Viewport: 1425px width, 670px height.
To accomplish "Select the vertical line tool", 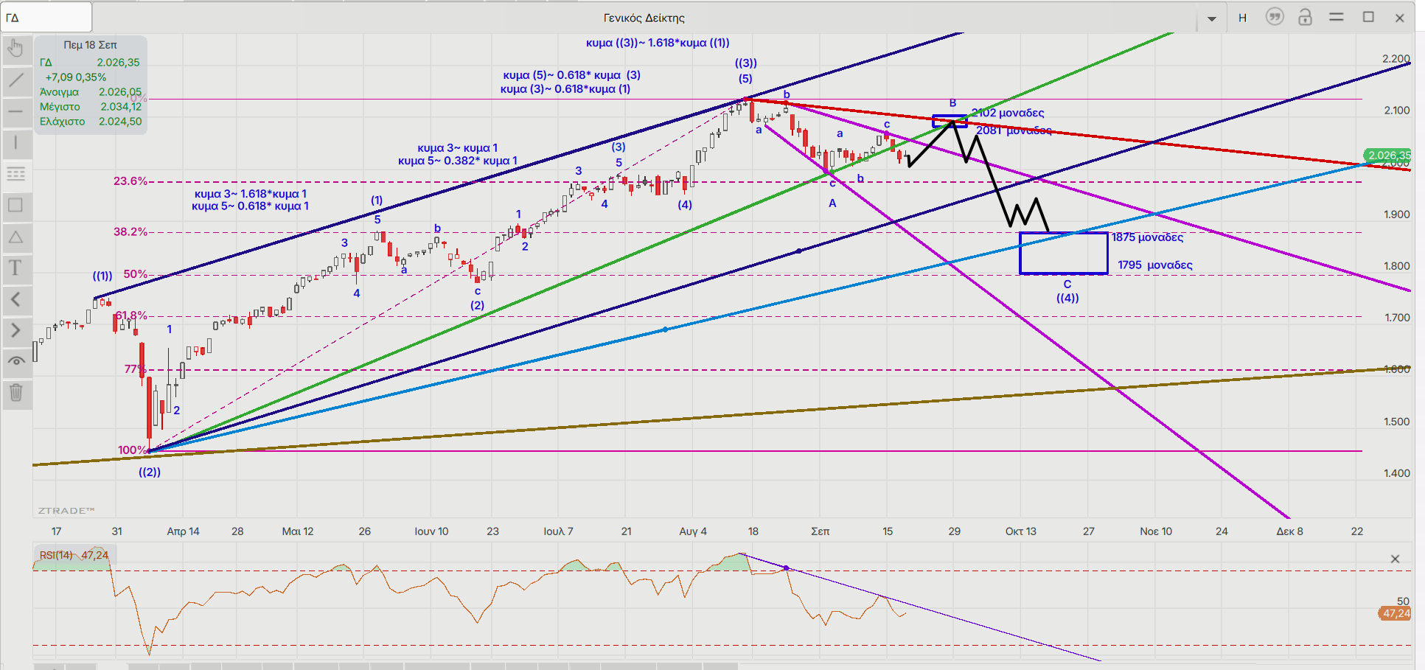I will point(15,142).
